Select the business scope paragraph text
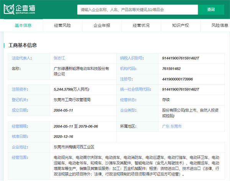The width and height of the screenshot is (230, 181). coord(136,166)
